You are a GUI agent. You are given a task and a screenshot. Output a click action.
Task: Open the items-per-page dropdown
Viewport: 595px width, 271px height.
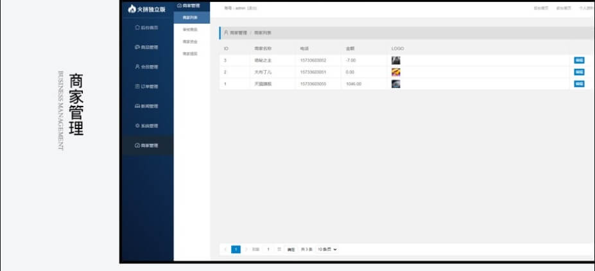pyautogui.click(x=327, y=249)
